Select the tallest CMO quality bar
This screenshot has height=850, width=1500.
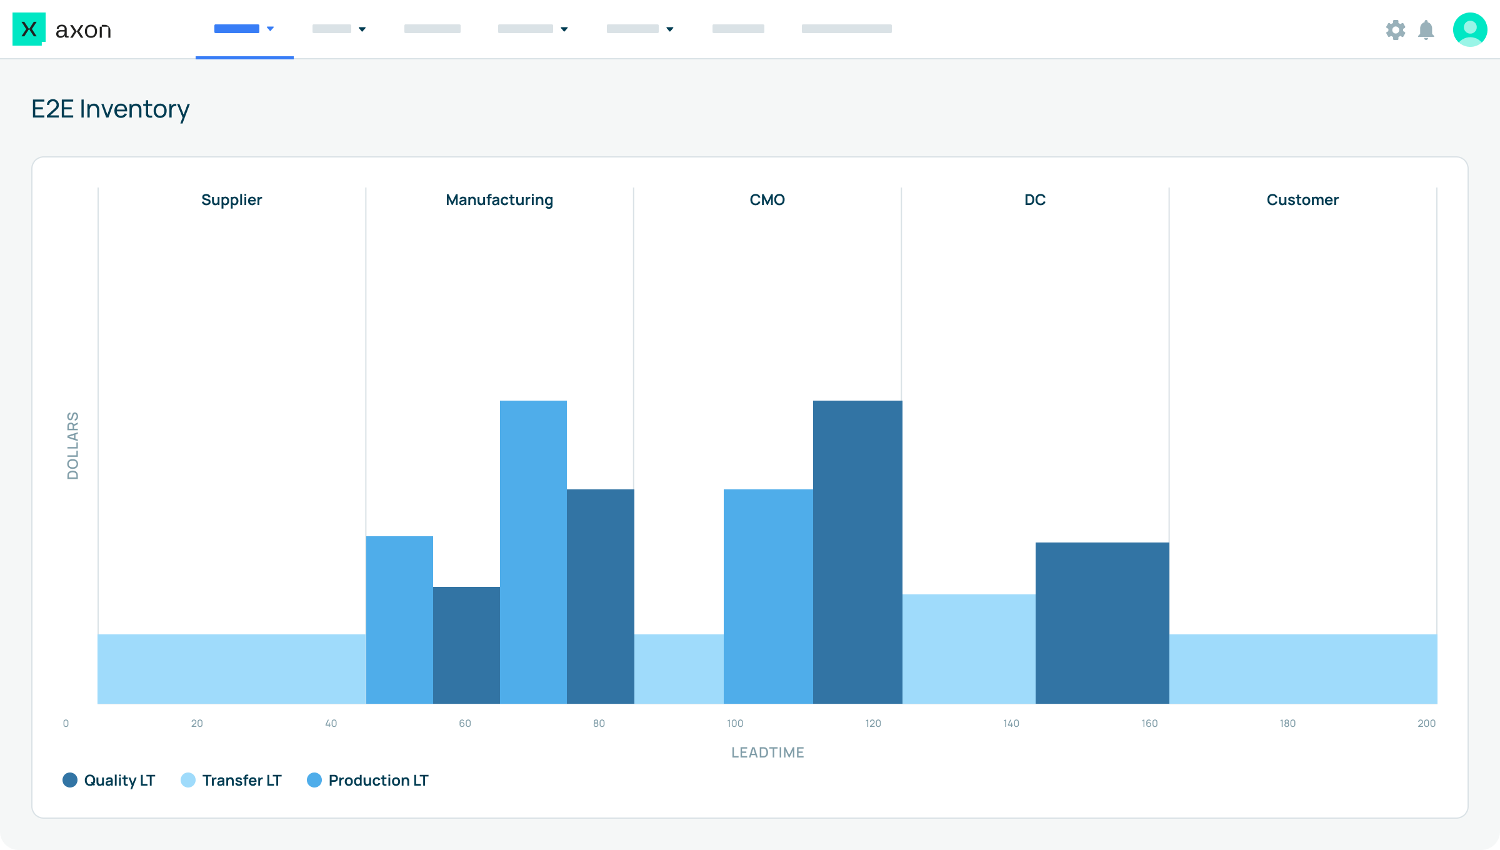(x=857, y=552)
